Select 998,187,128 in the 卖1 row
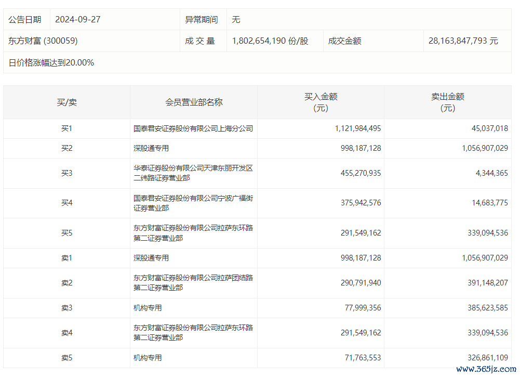 [361, 258]
